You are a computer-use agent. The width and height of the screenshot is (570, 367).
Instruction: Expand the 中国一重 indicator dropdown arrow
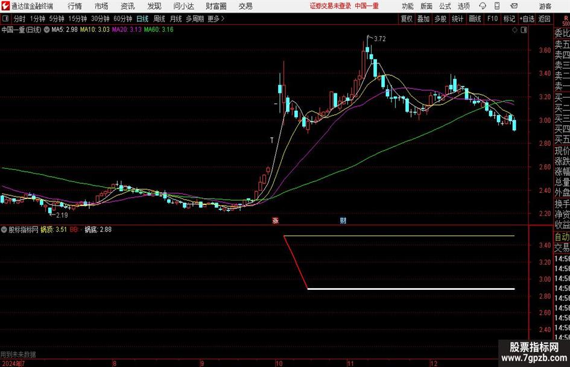[x=46, y=30]
